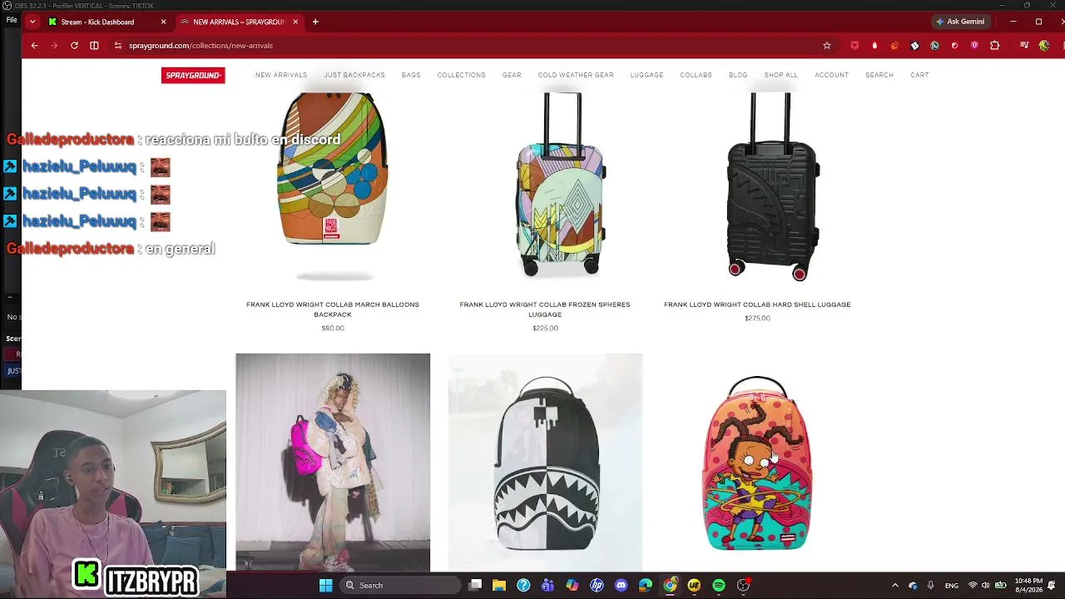Open the Frozen Spheres luggage image
Screen dimensions: 1065x599
pos(562,185)
